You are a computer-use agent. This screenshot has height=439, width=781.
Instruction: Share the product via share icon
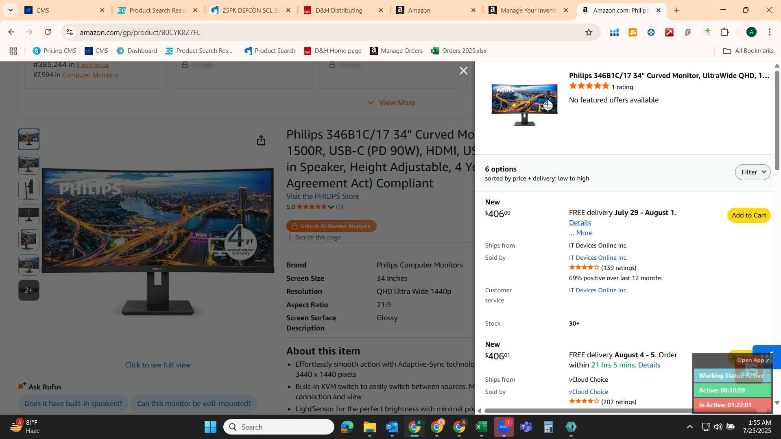point(261,140)
